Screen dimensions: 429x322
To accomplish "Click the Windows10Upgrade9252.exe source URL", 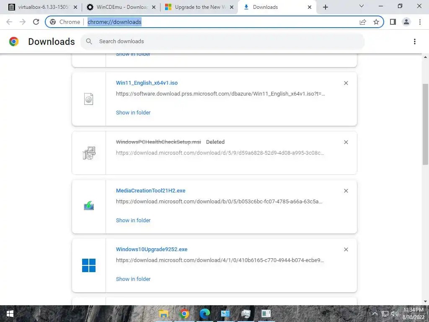I will (x=220, y=260).
